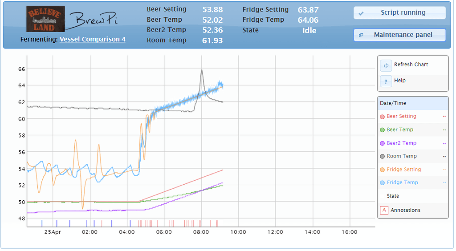Screen dimensions: 456x251
Task: Open the Maintenance panel
Action: coord(399,35)
